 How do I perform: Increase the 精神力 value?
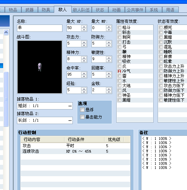(x=84, y=58)
